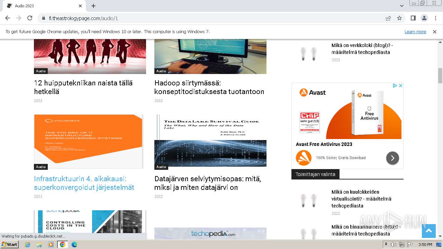Open the volume speaker tray icon
The width and height of the screenshot is (443, 249).
394,245
